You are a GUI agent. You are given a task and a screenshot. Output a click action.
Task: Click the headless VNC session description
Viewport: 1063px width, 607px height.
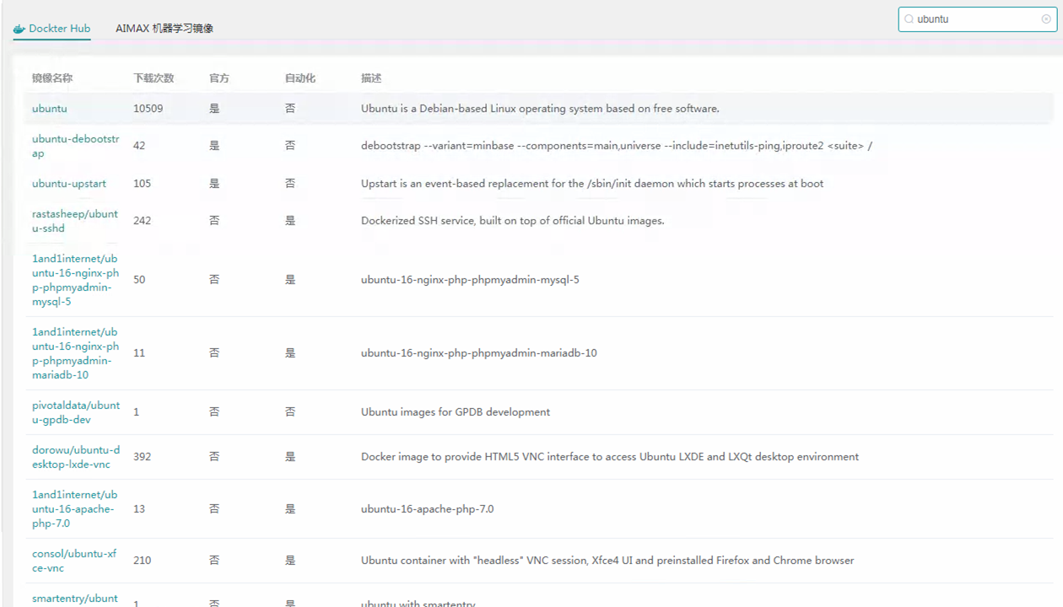coord(607,561)
